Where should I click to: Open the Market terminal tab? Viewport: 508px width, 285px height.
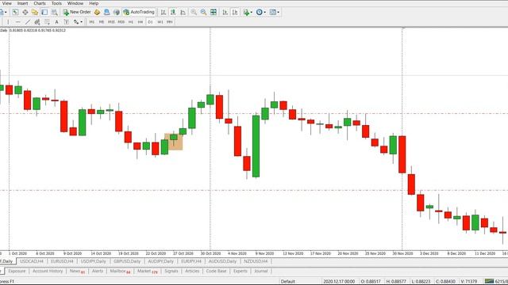point(147,271)
